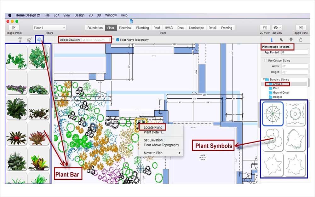Viewport: 315px width, 197px height.
Task: Select the green fern plant thumbnail
Action: coord(16,108)
